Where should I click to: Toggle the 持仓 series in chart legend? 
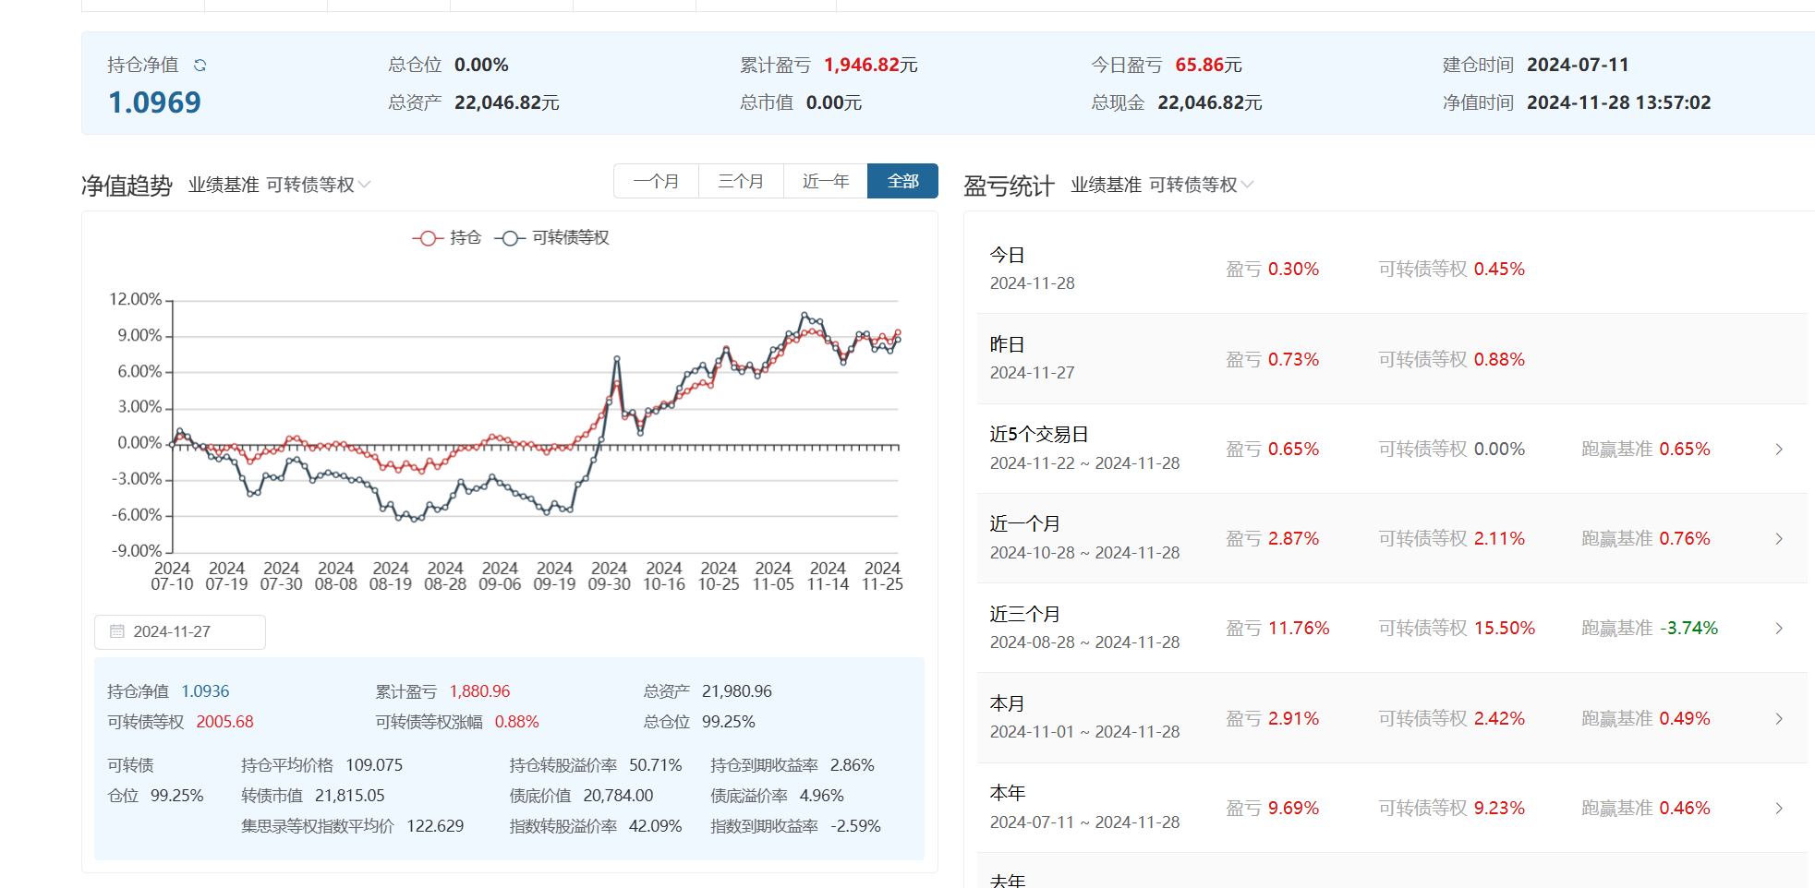click(x=447, y=238)
